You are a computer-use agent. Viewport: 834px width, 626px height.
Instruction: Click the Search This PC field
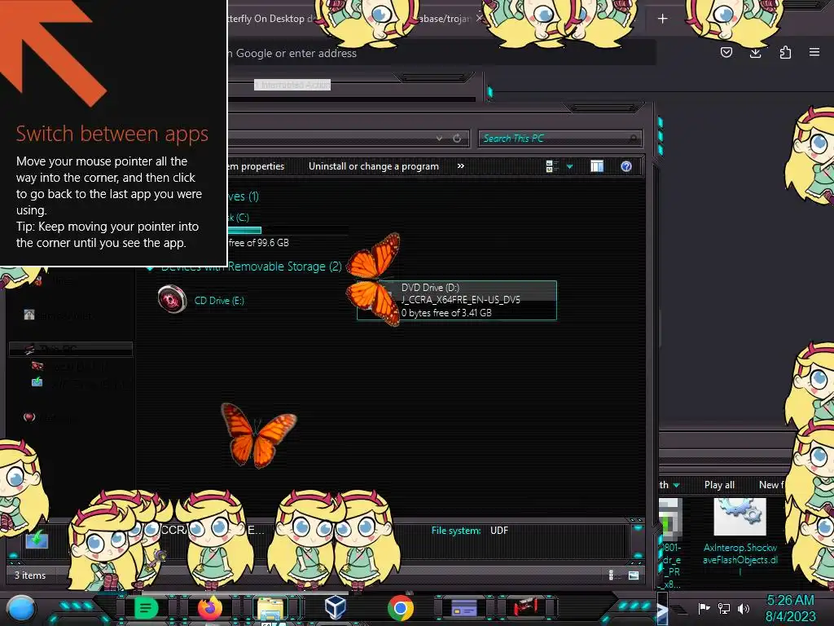point(560,139)
